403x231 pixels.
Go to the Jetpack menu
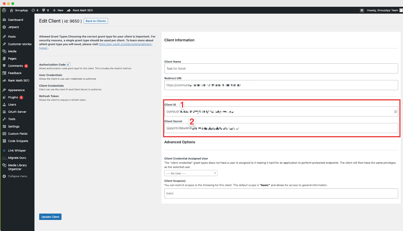[14, 27]
